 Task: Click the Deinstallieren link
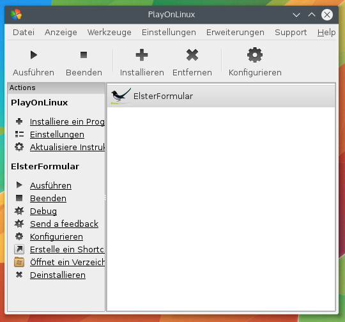pos(57,275)
